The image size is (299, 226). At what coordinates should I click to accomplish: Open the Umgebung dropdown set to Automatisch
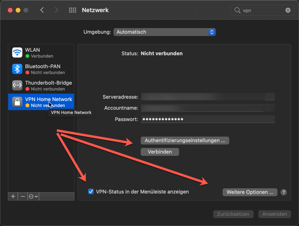tap(164, 32)
